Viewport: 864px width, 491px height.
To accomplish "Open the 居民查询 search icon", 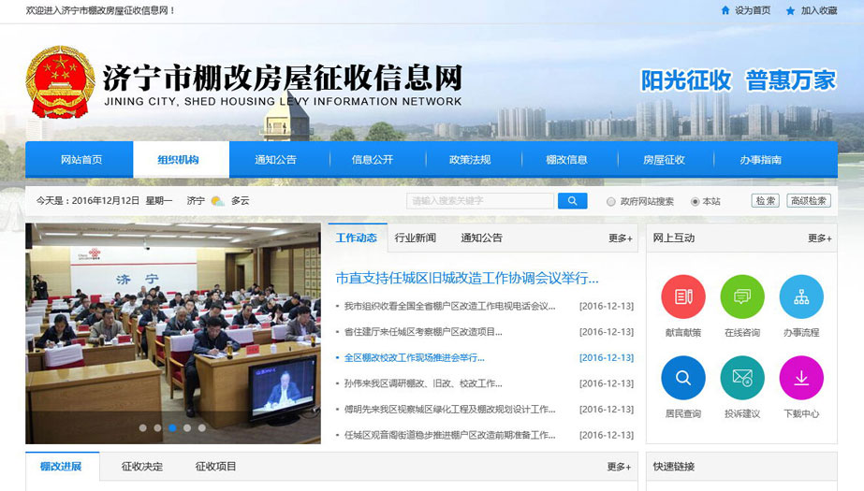I will click(x=683, y=378).
